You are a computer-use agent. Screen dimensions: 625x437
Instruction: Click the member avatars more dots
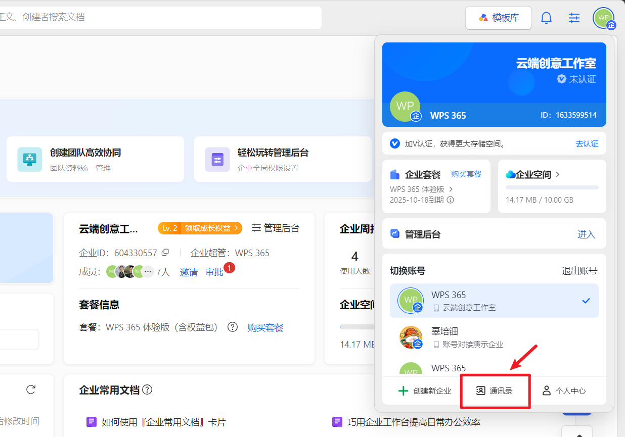[148, 272]
